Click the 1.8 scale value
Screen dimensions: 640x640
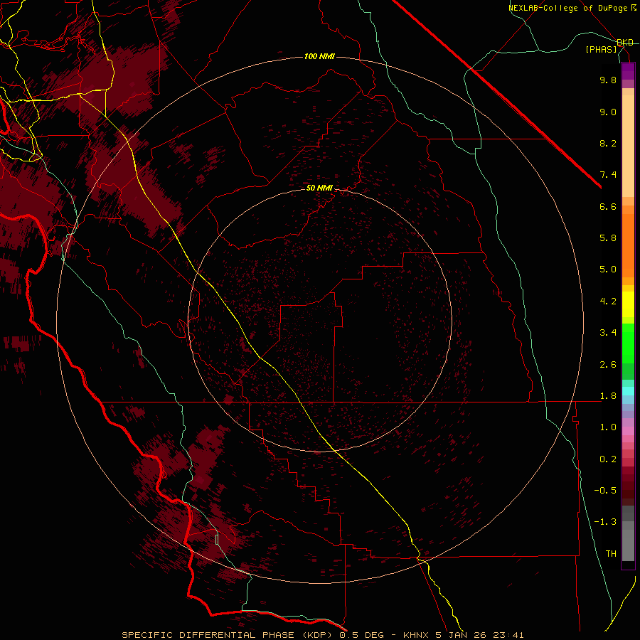(608, 396)
